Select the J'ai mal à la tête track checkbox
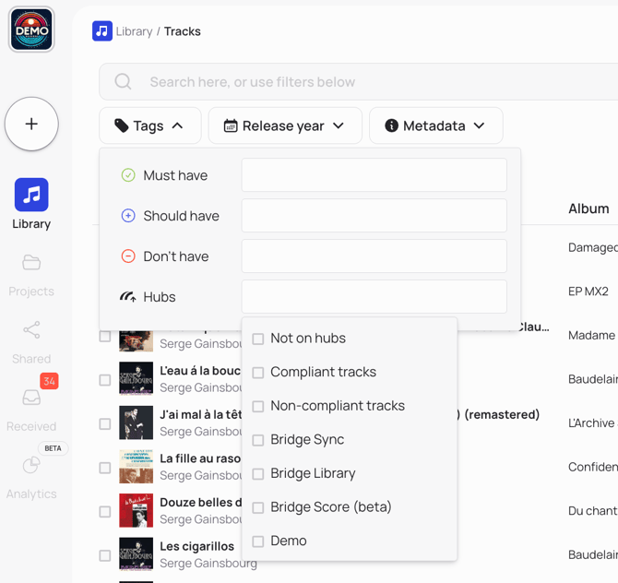This screenshot has width=618, height=583. click(105, 423)
